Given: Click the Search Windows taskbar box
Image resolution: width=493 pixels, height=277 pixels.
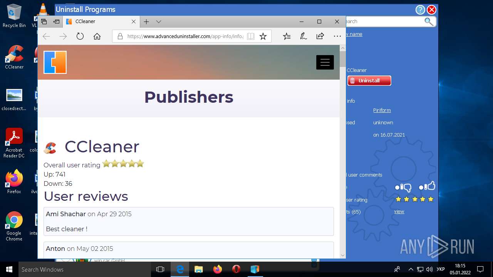Looking at the screenshot, I should click(x=85, y=269).
